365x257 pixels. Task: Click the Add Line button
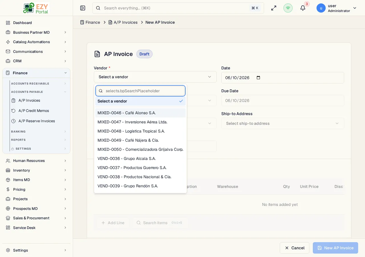(x=113, y=223)
